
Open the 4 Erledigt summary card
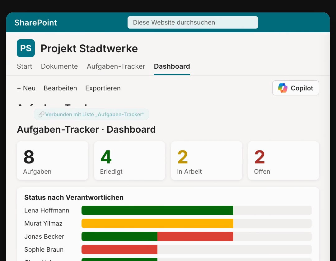click(129, 160)
